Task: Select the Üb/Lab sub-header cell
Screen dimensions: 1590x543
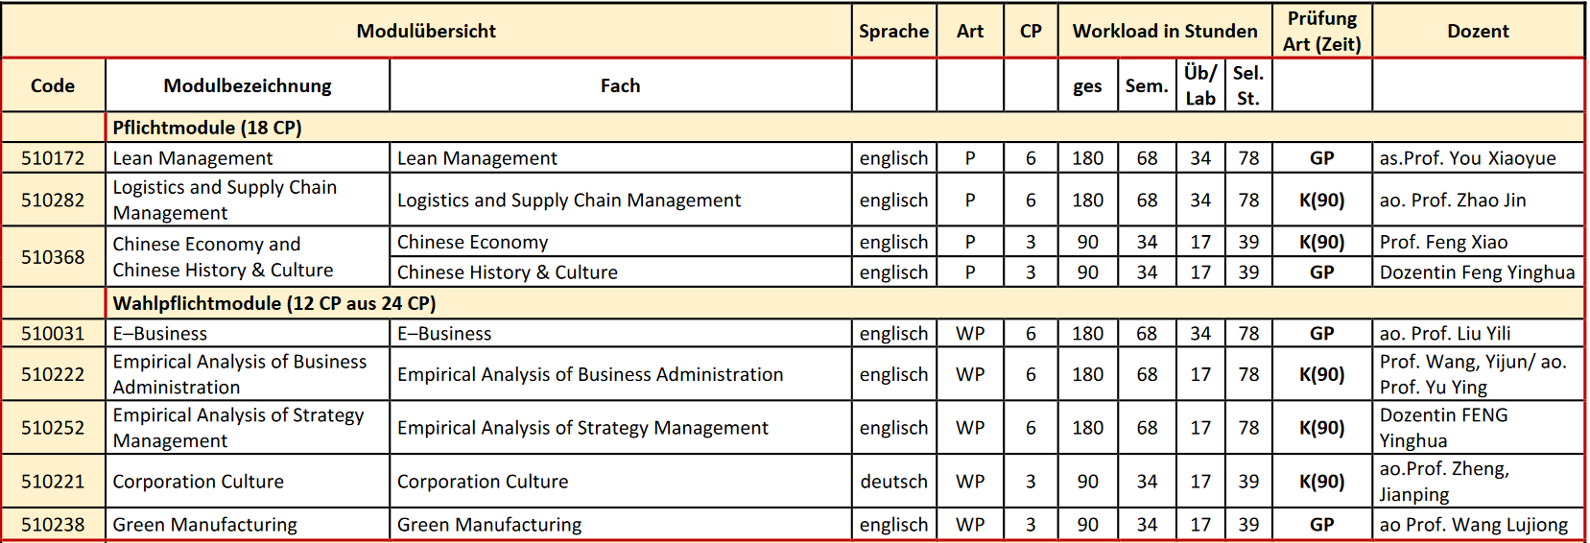Action: pos(1199,85)
